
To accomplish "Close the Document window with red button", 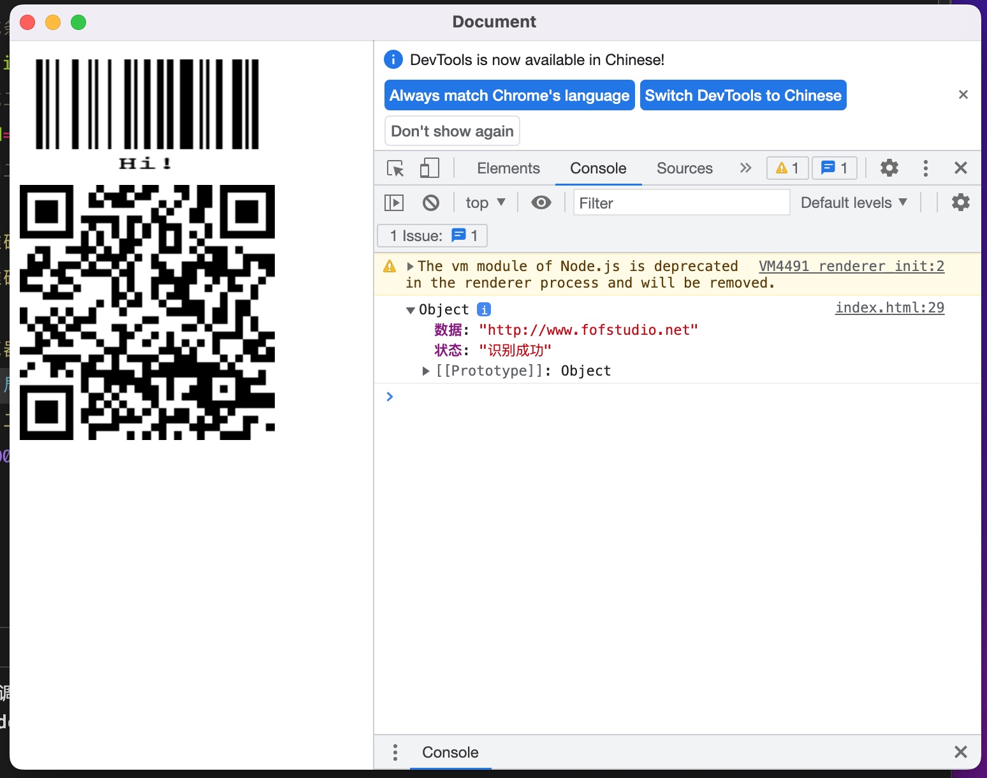I will pyautogui.click(x=27, y=22).
